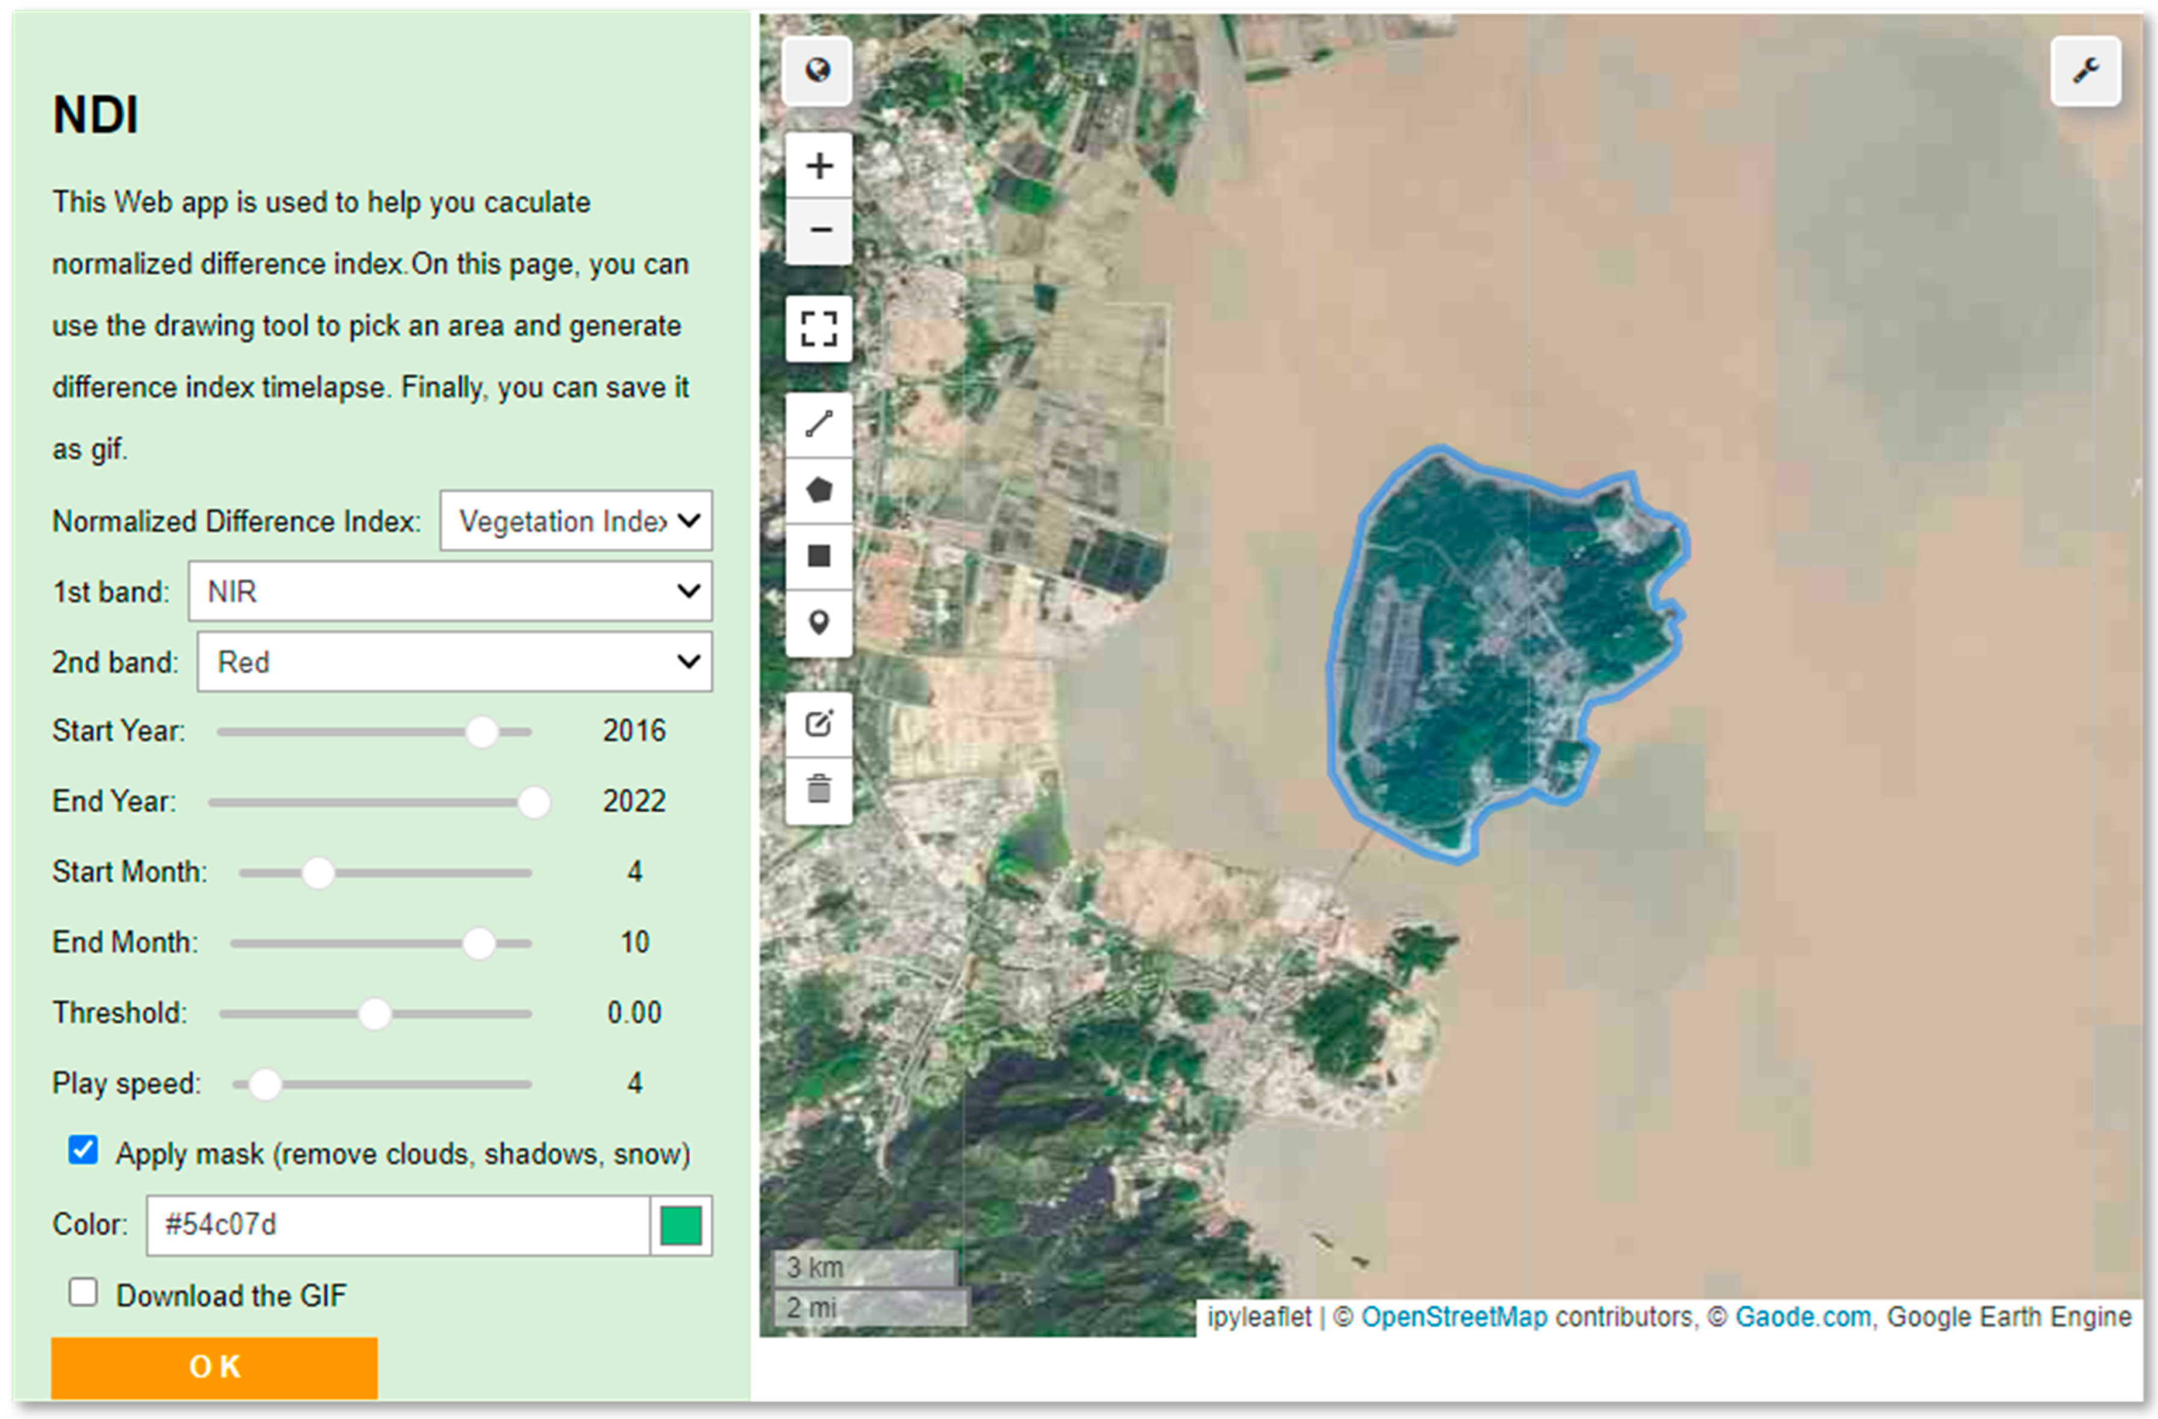
Task: Expand the 1st band NIR dropdown
Action: click(x=450, y=591)
